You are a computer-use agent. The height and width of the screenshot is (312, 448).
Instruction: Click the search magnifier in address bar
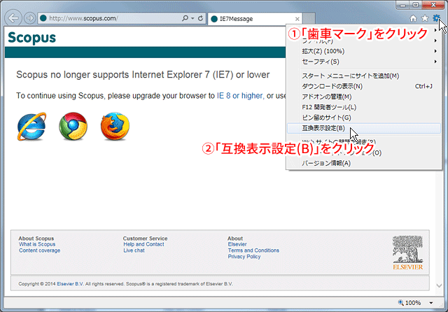pyautogui.click(x=185, y=18)
